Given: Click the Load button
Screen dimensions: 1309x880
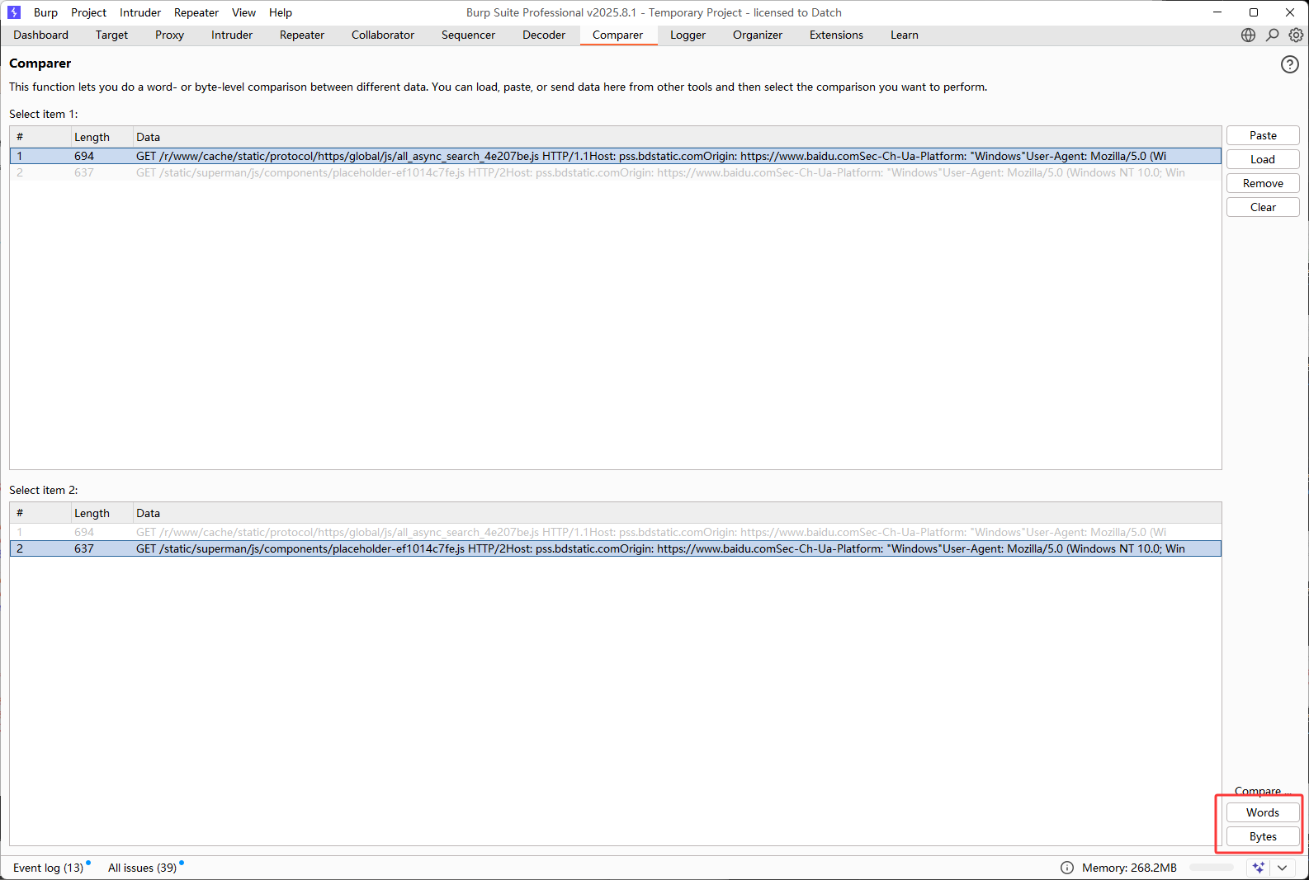Looking at the screenshot, I should click(x=1263, y=159).
